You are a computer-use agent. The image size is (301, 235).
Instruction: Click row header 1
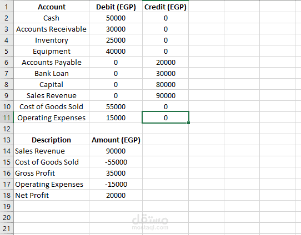pyautogui.click(x=7, y=7)
